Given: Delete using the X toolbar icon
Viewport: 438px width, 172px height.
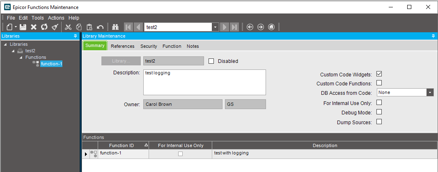Looking at the screenshot, I should click(34, 27).
